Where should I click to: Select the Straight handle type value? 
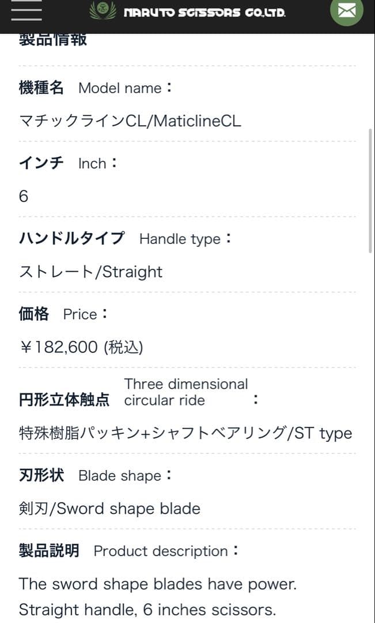[x=89, y=271]
